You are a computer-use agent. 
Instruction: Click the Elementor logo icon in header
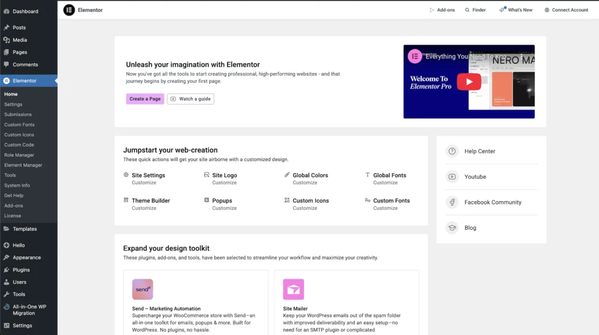(69, 10)
